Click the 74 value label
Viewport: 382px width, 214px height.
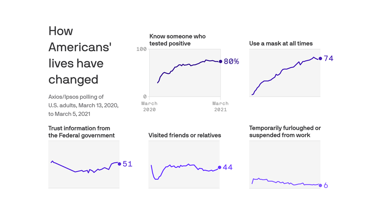coord(328,59)
